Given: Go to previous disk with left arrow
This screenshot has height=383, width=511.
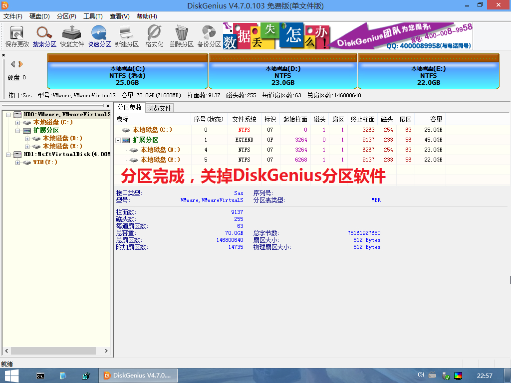Looking at the screenshot, I should click(13, 64).
